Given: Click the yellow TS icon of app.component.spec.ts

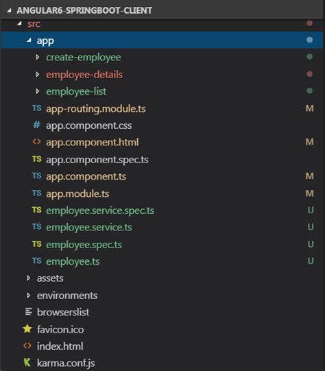Looking at the screenshot, I should (36, 159).
